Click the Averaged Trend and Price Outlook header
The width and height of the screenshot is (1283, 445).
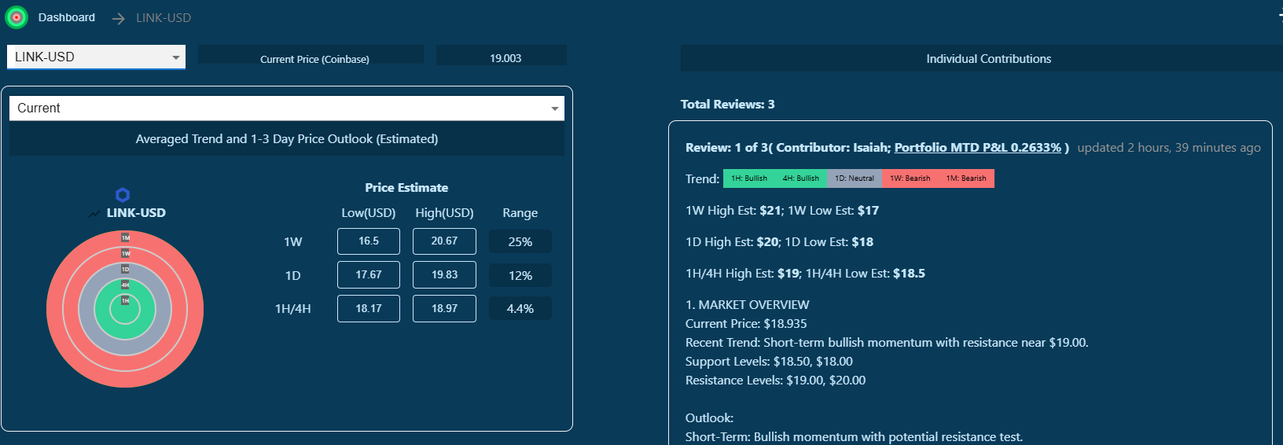point(287,139)
